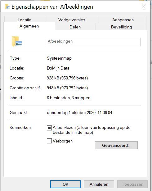Switch to the Delen tab

(x=75, y=27)
